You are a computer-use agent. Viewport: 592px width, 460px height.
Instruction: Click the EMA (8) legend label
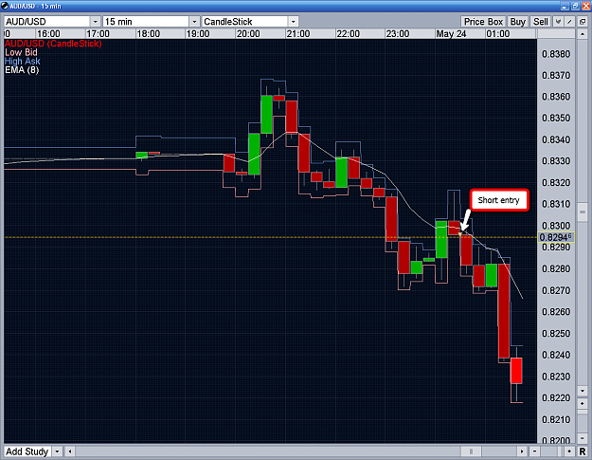(22, 69)
